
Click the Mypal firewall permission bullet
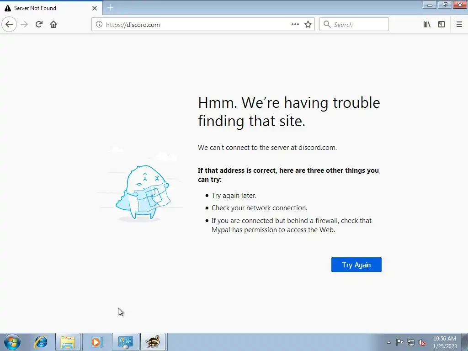[292, 225]
